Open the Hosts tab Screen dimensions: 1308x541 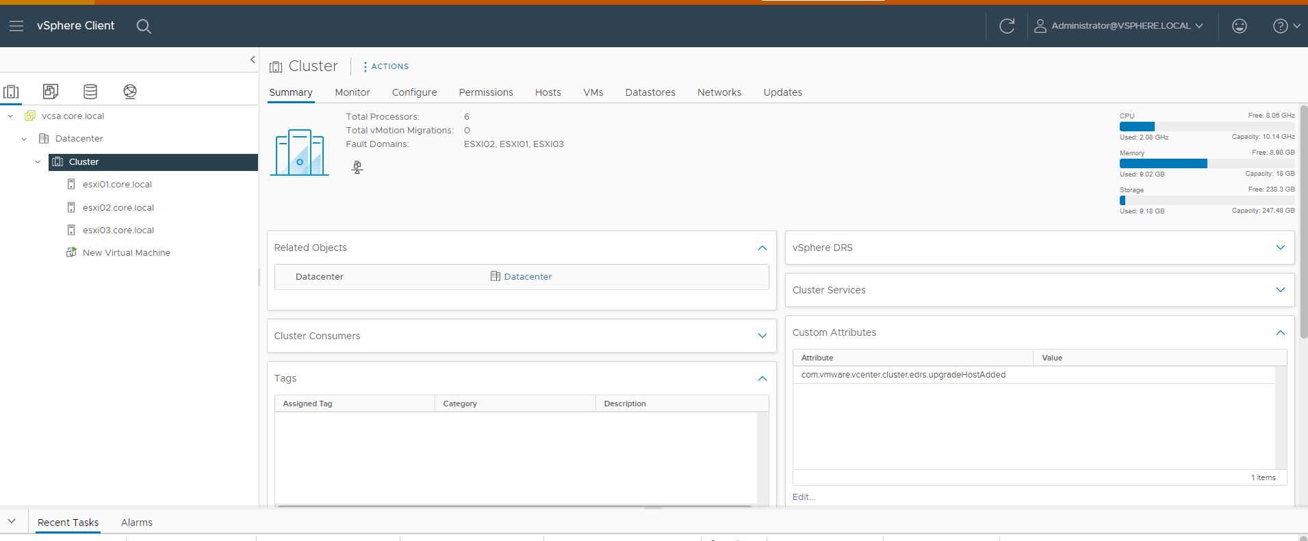click(x=548, y=92)
